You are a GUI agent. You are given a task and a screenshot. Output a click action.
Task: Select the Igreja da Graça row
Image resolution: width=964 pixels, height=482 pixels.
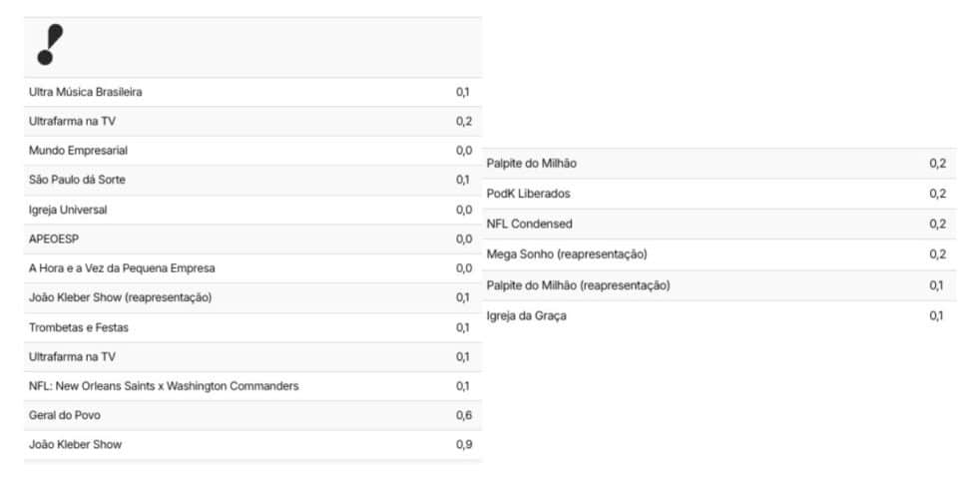pos(720,316)
